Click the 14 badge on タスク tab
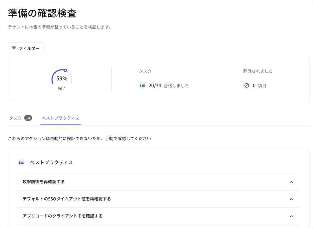 point(28,118)
